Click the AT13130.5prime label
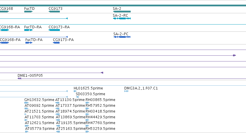This screenshot has height=133, width=246. [70, 100]
